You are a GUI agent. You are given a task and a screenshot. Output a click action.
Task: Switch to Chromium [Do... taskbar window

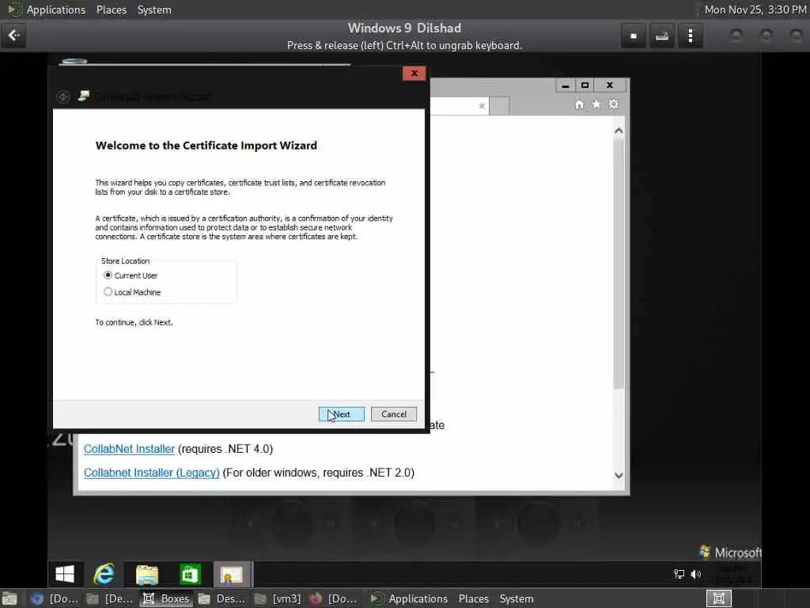coord(55,598)
